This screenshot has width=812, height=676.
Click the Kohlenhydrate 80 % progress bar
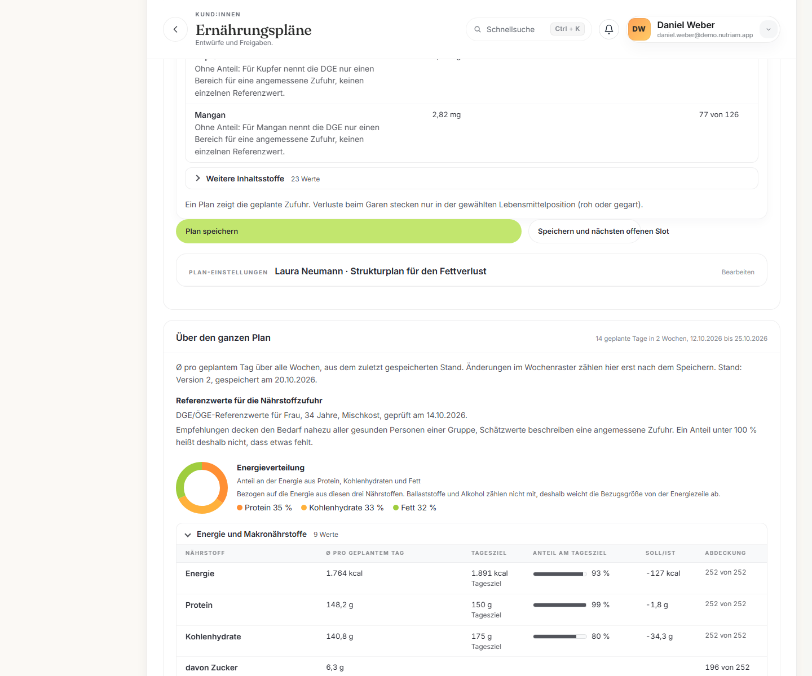[560, 637]
